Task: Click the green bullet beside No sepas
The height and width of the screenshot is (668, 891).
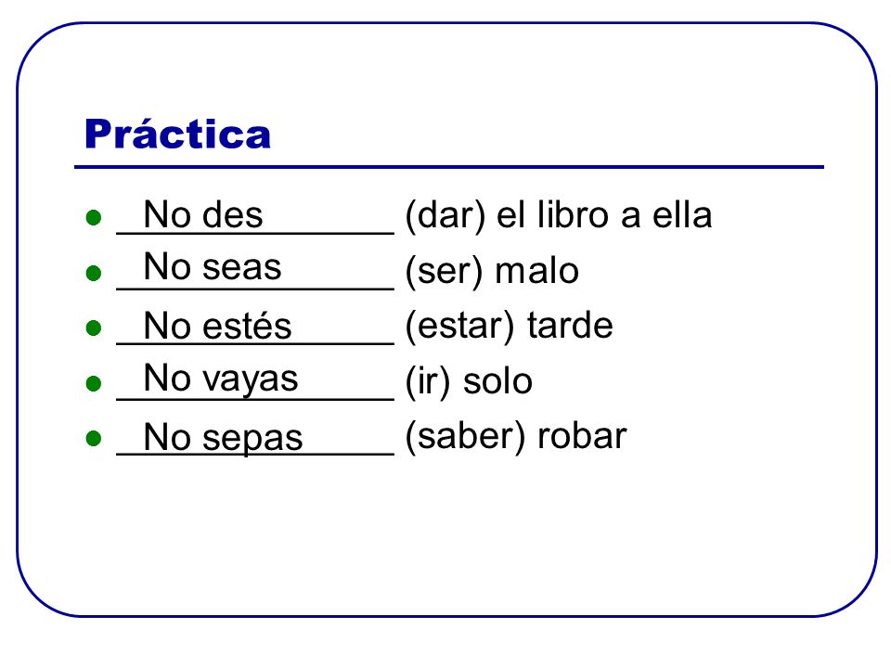Action: point(93,438)
